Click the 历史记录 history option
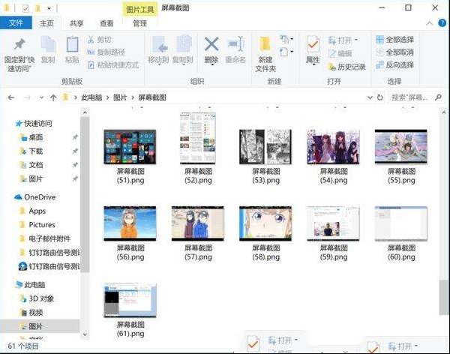 [346, 67]
